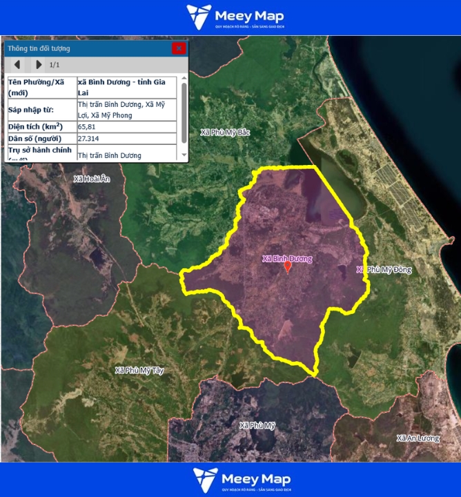Viewport: 461px width, 497px height.
Task: Click the Xã Hoài Ân map label
Action: tap(91, 179)
